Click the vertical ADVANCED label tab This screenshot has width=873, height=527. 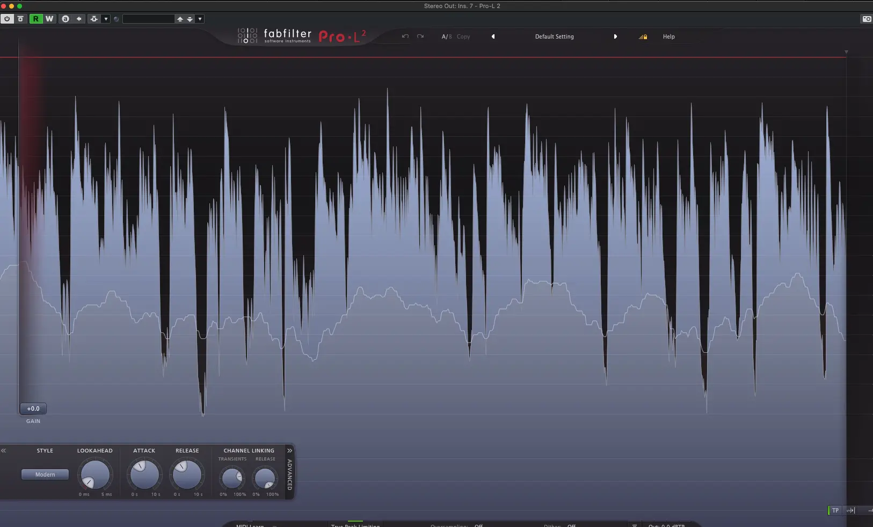(289, 474)
